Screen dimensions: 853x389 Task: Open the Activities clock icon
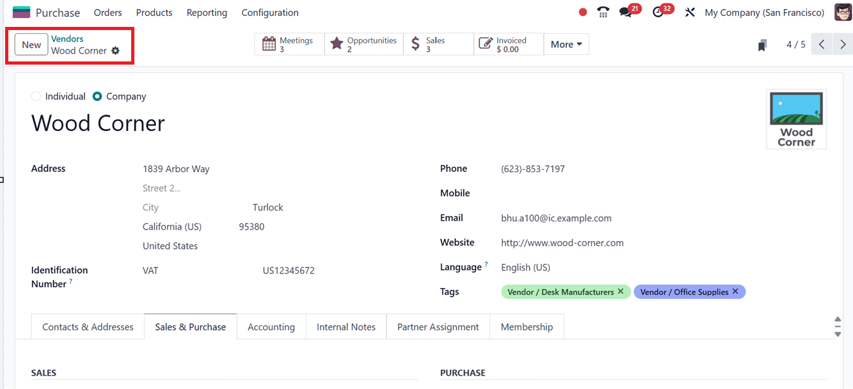pos(659,12)
